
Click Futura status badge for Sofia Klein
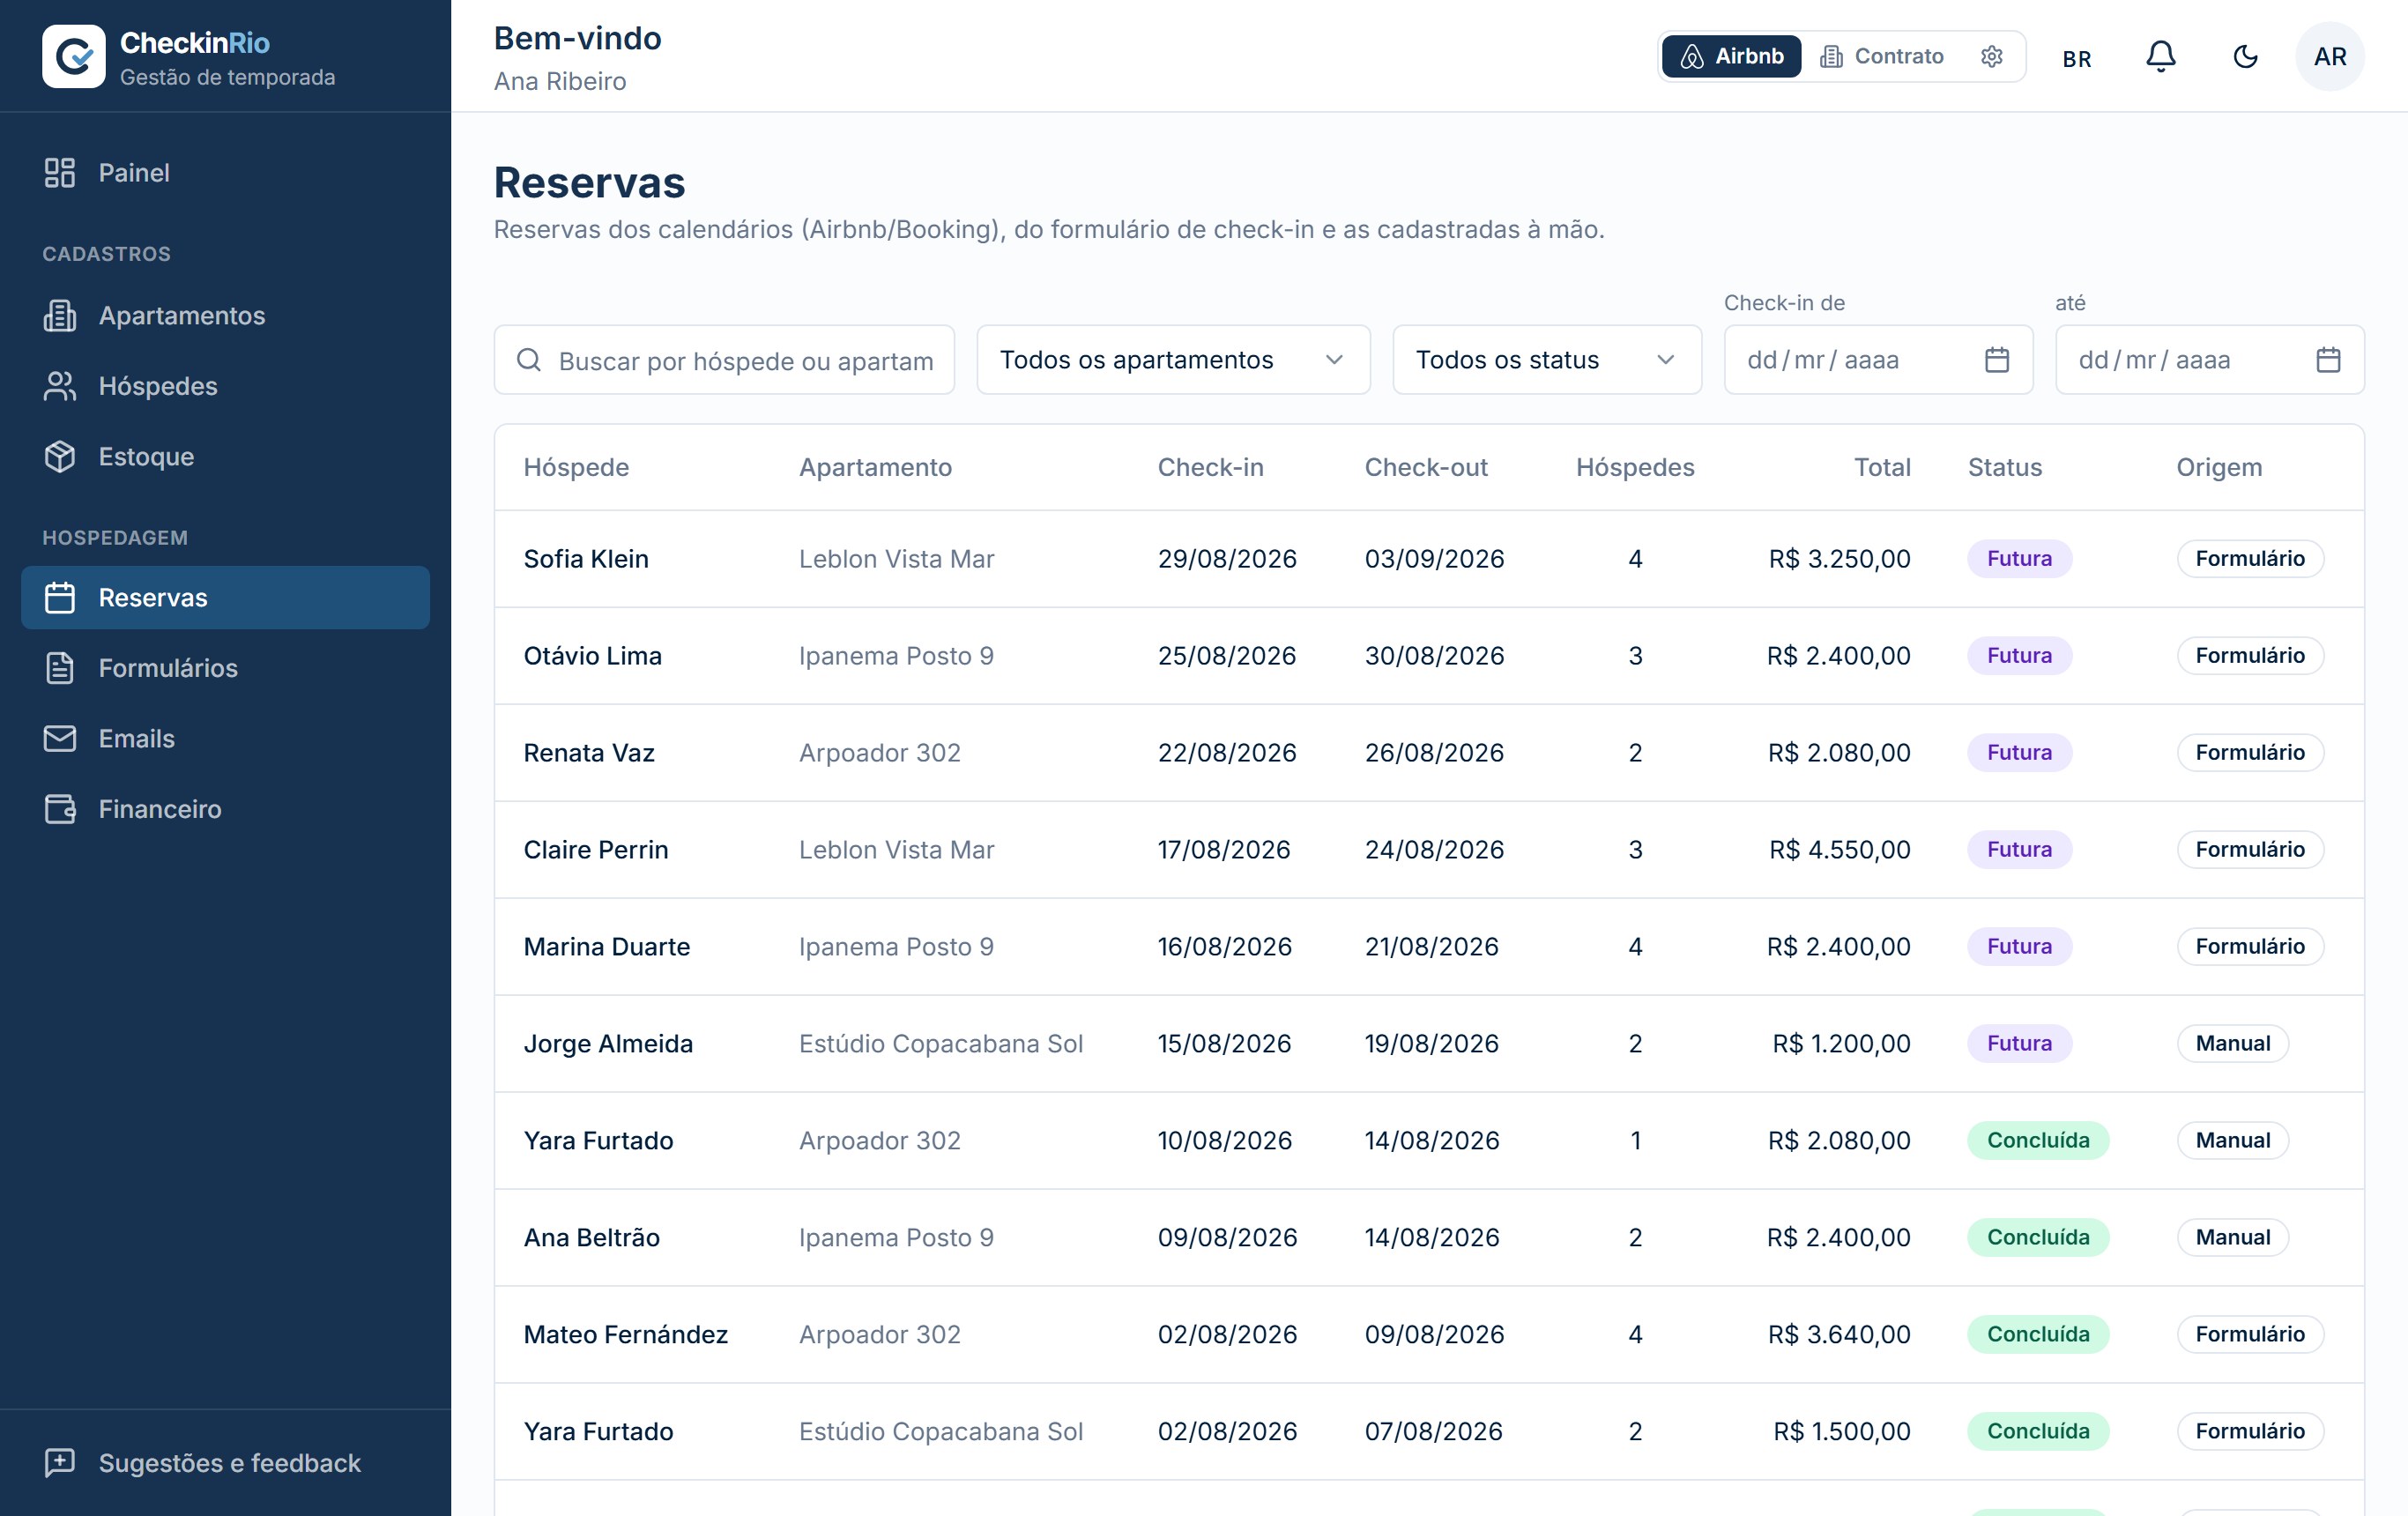tap(2019, 559)
